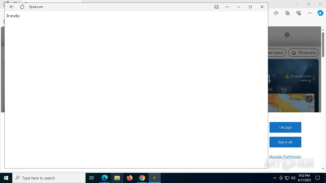326x183 pixels.
Task: Open the clock and date flyout
Action: click(304, 178)
